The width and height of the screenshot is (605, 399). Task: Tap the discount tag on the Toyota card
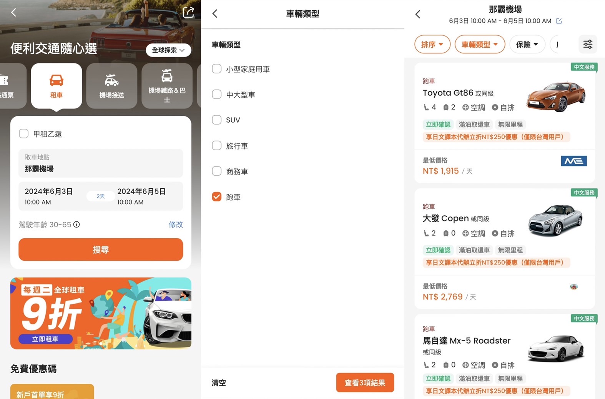click(x=496, y=137)
